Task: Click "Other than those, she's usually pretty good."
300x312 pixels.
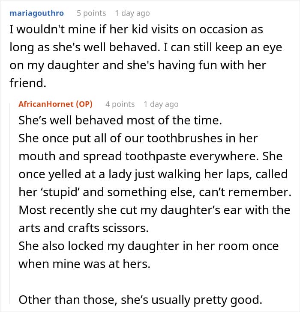Action: pos(140,300)
